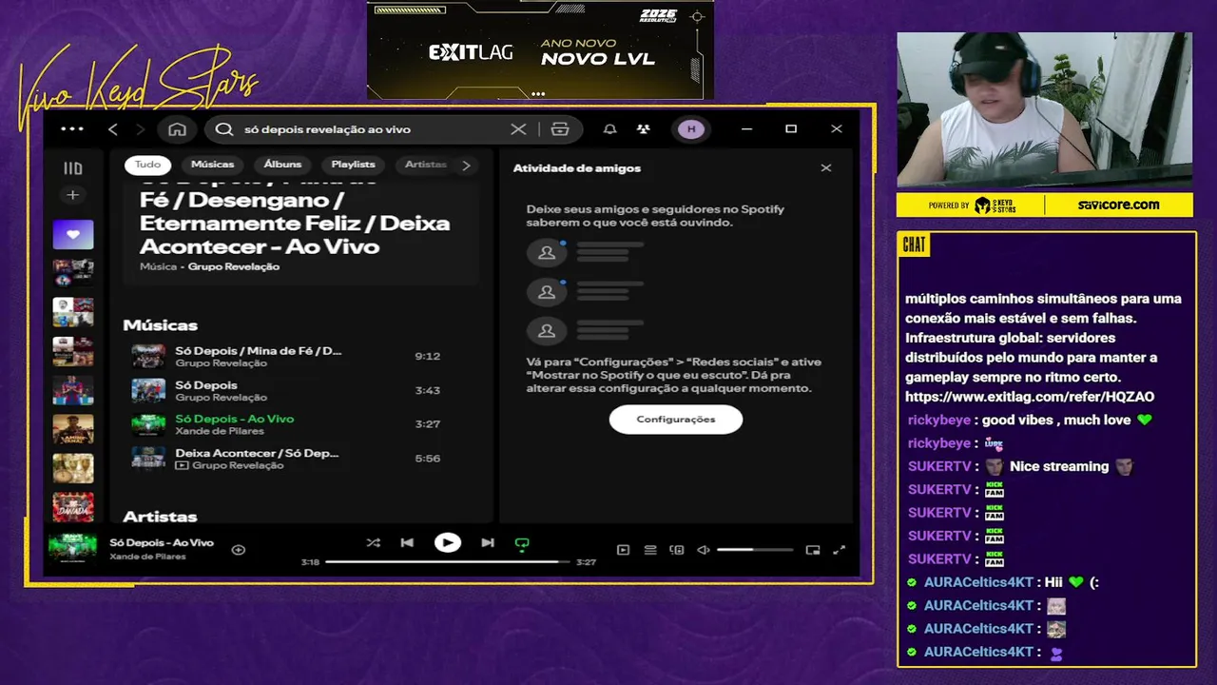Click the savicore.com banner

(1118, 205)
